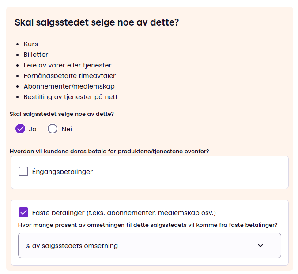Image resolution: width=298 pixels, height=274 pixels.
Task: Click the large page heading at top
Action: coord(97,22)
